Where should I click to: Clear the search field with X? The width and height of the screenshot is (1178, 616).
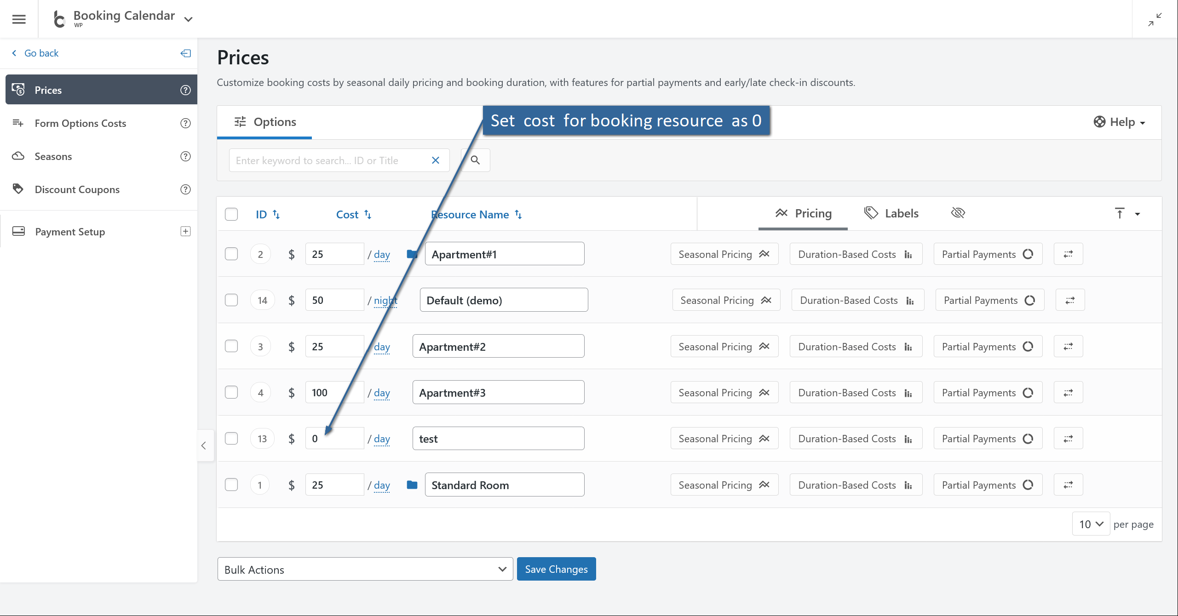click(x=436, y=160)
